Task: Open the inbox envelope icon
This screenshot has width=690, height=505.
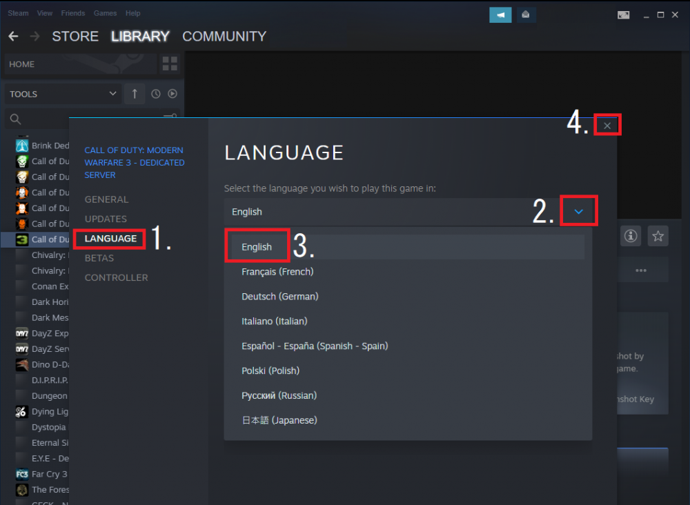Action: (526, 14)
